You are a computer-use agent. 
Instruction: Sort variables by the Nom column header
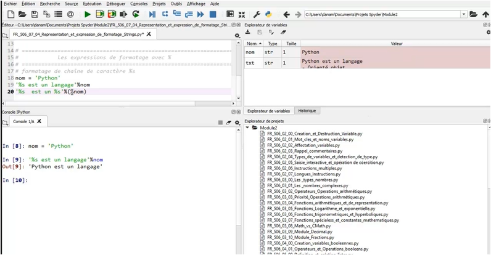[252, 44]
